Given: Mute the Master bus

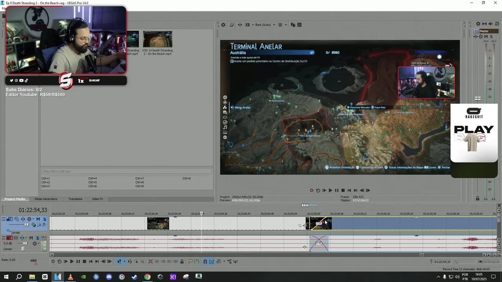Looking at the screenshot, I should click(486, 36).
